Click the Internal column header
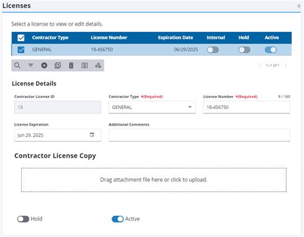The width and height of the screenshot is (304, 237). (215, 38)
